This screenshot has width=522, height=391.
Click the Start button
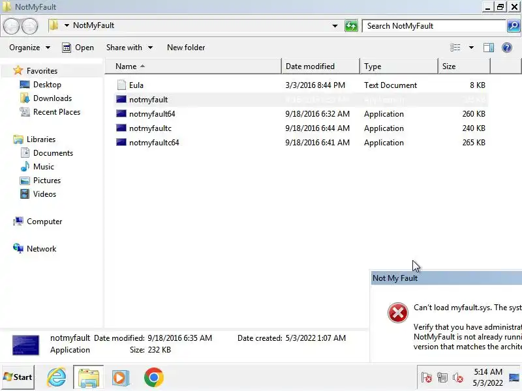point(18,377)
